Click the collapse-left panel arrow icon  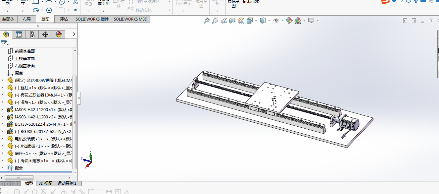[405, 21]
